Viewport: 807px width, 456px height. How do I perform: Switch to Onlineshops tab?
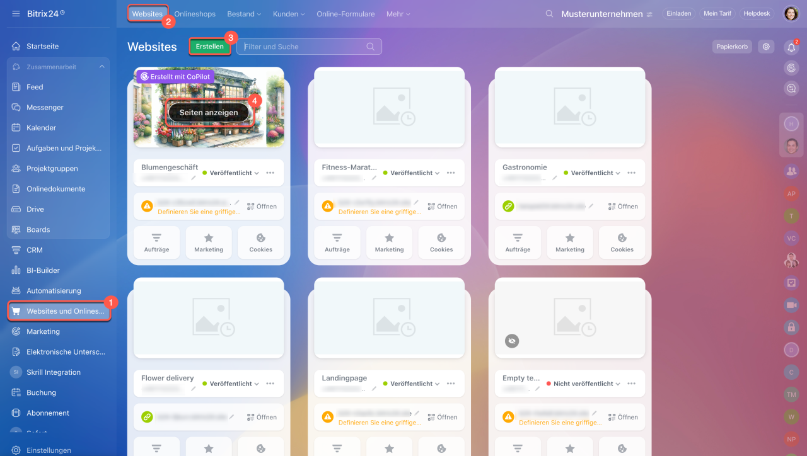(195, 14)
